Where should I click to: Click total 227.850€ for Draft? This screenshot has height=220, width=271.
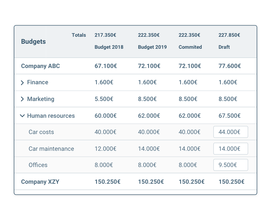tap(229, 35)
